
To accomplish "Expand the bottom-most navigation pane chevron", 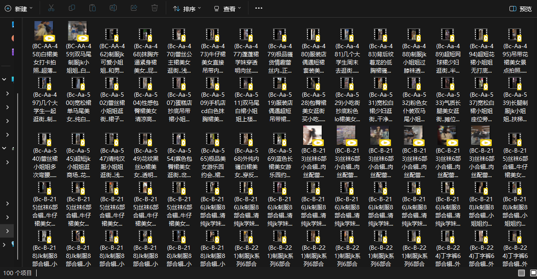I will pos(4,245).
